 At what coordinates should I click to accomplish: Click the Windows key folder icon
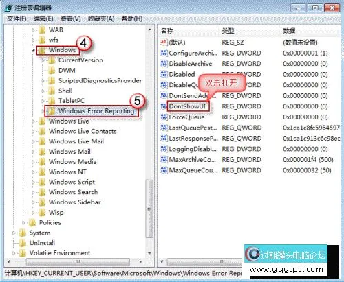(42, 50)
